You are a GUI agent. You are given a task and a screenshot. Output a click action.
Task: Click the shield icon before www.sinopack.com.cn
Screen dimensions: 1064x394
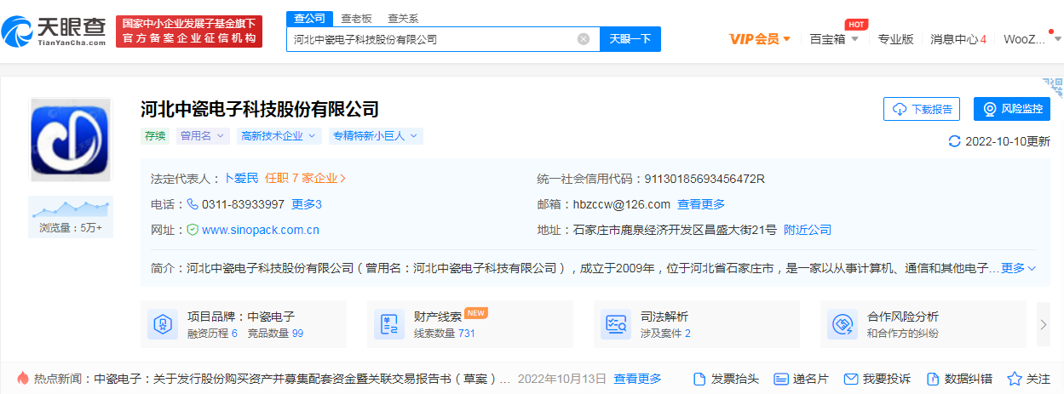coord(193,230)
